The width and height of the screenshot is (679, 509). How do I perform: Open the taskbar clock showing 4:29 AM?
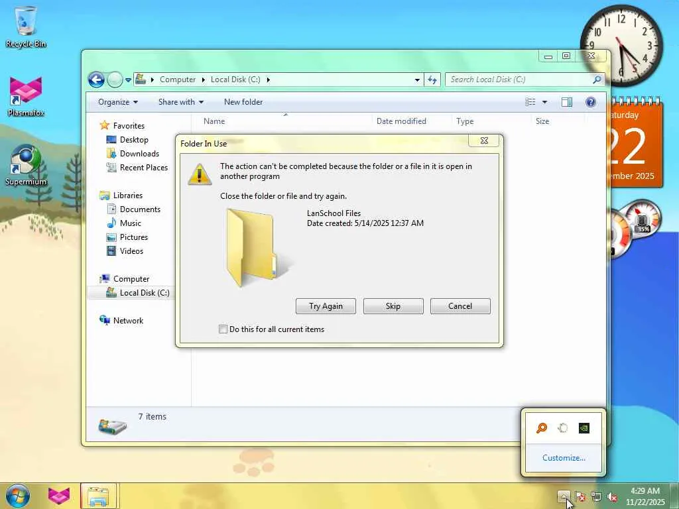tap(645, 496)
